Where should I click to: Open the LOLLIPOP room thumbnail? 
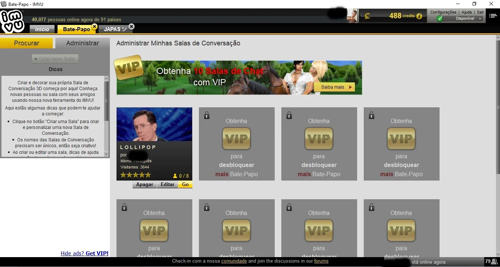pos(154,124)
